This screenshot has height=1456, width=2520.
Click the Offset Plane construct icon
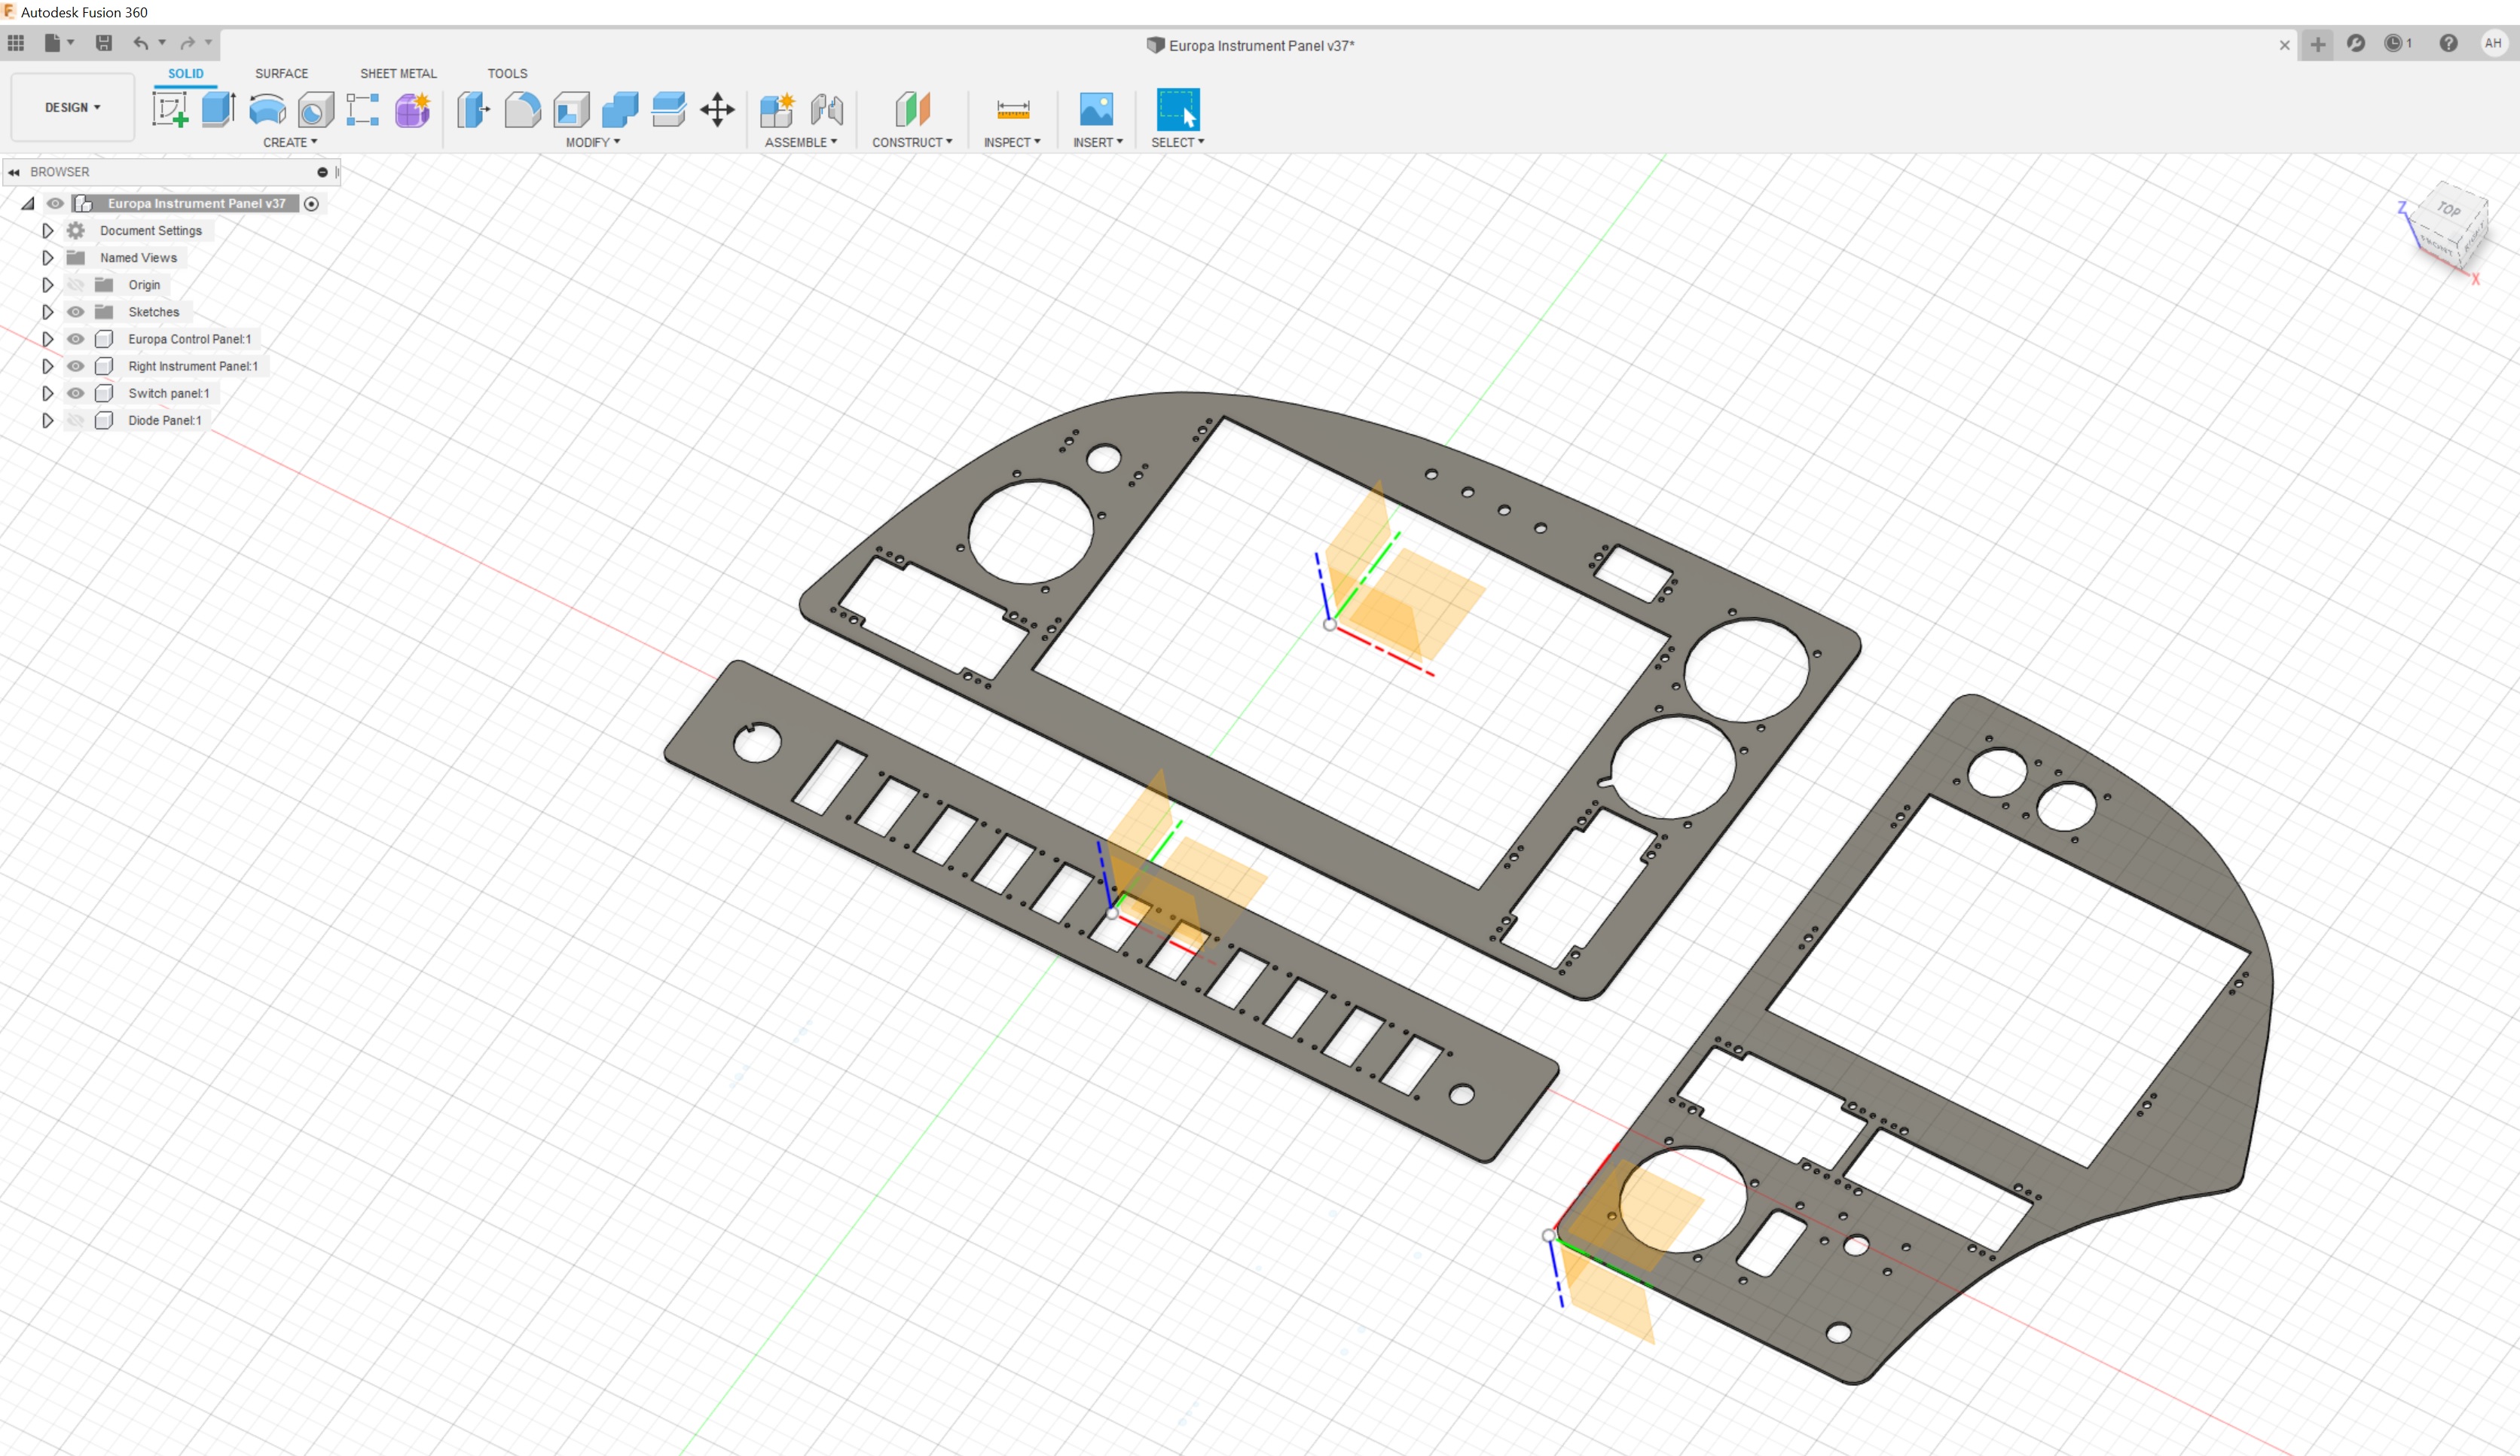[x=912, y=109]
